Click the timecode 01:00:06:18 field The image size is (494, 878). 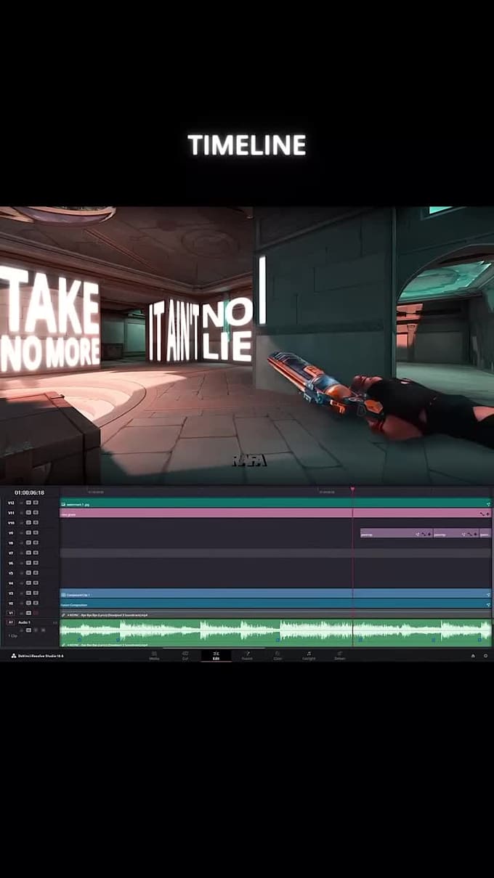[29, 492]
